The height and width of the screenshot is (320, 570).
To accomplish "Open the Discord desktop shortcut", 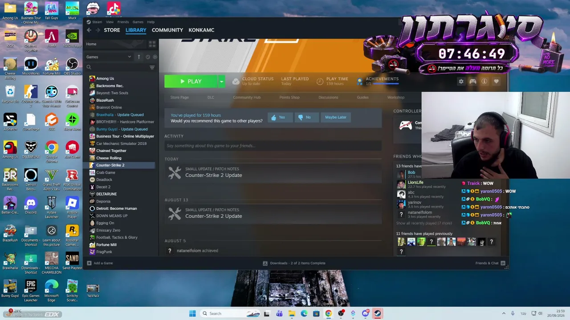I will click(31, 206).
